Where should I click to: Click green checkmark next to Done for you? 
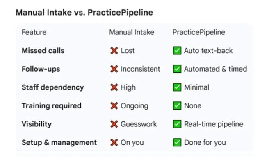(177, 142)
